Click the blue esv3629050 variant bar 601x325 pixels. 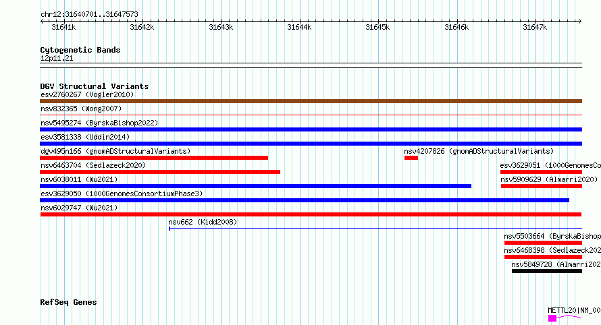tap(305, 200)
